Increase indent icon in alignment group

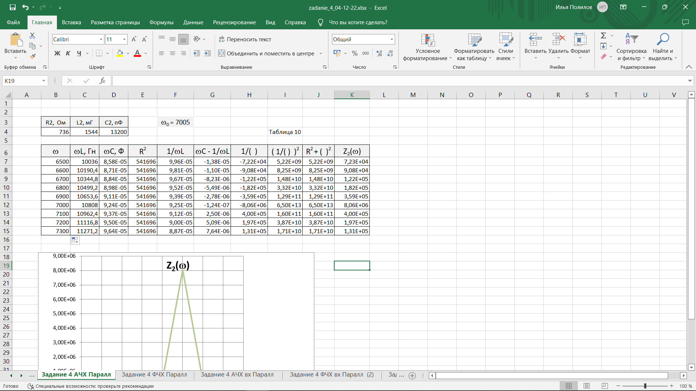tap(208, 53)
